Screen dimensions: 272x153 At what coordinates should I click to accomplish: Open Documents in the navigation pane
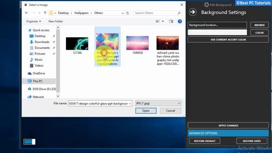42,48
